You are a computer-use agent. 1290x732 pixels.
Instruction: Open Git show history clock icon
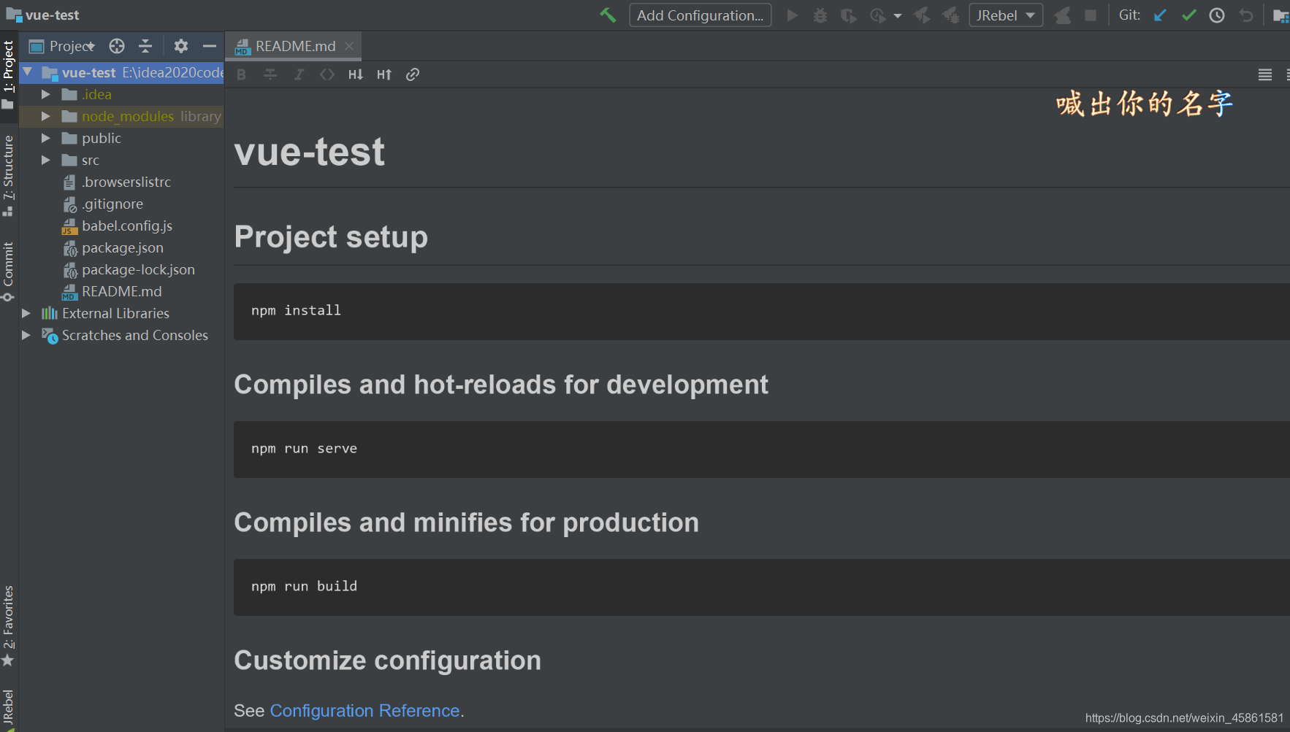tap(1217, 15)
